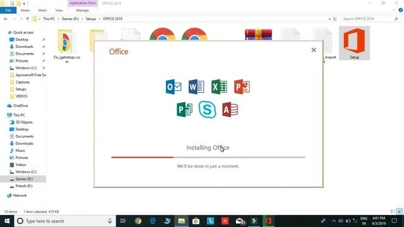
Task: Refresh the current folder
Action: pos(335,19)
